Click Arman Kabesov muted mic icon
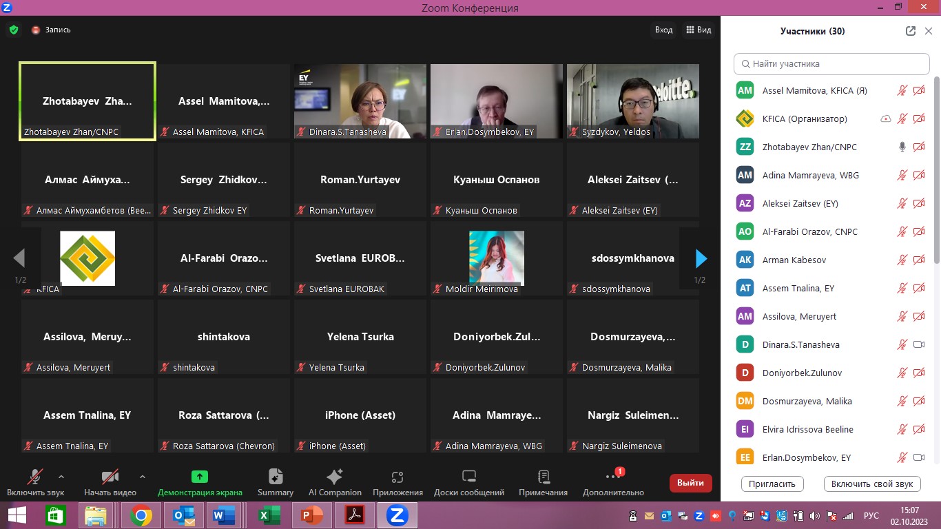Image resolution: width=941 pixels, height=529 pixels. pos(902,260)
